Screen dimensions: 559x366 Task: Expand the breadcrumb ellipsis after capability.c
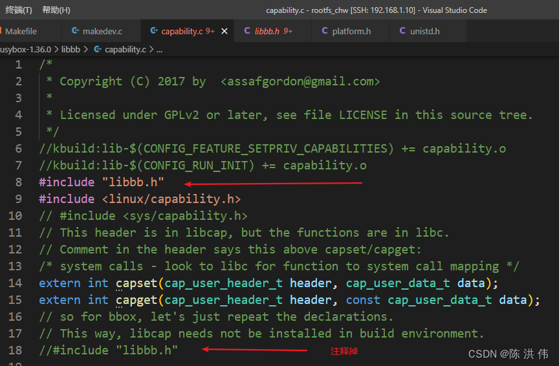click(159, 49)
